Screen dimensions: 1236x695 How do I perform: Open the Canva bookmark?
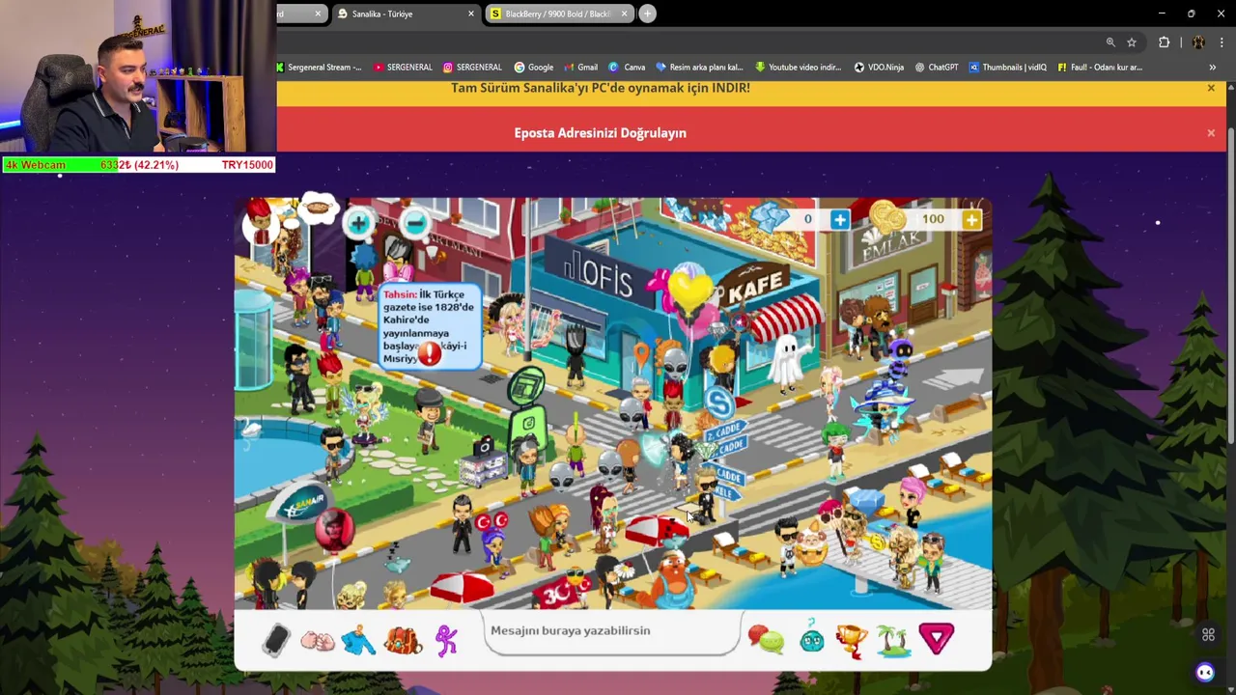(x=627, y=68)
